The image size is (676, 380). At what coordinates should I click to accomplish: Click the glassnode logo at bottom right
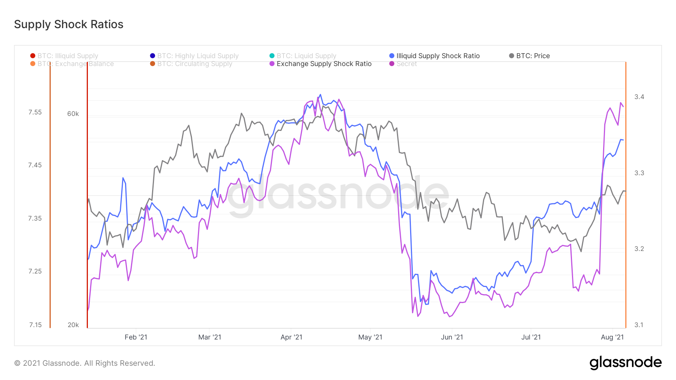[x=625, y=362]
